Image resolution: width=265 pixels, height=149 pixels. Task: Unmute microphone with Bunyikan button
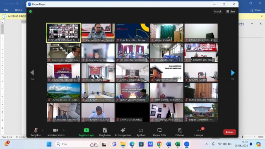(x=36, y=132)
